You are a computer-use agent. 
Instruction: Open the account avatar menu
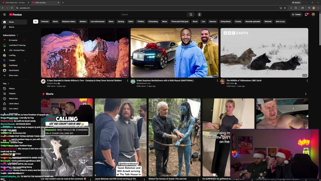coord(313,15)
